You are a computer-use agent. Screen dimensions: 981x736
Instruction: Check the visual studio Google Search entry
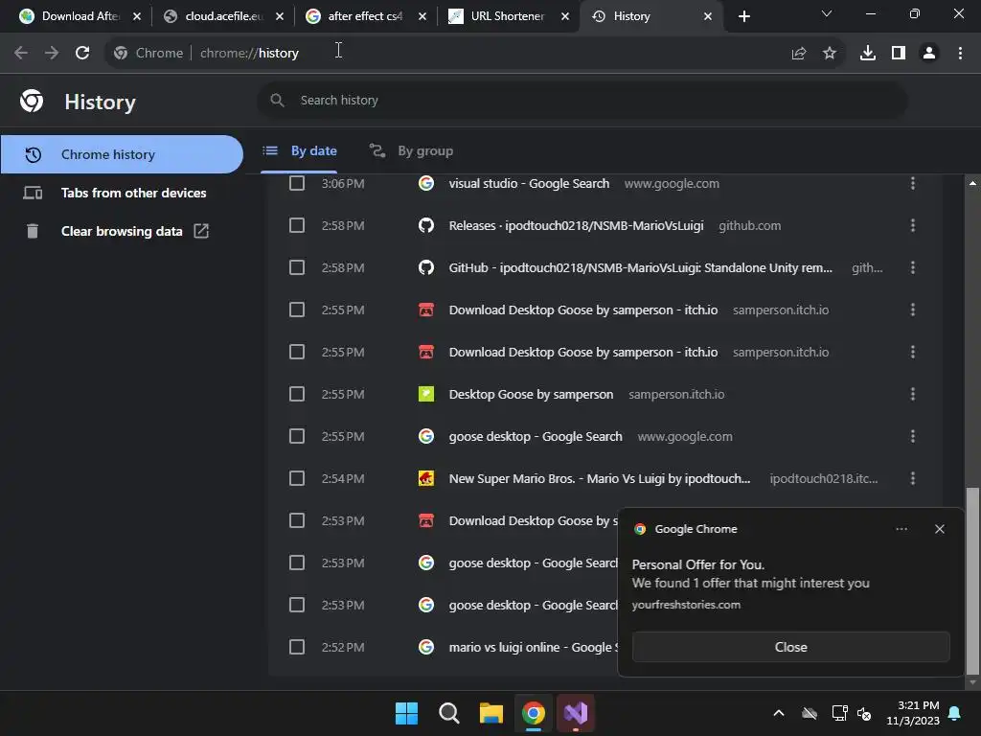click(297, 183)
